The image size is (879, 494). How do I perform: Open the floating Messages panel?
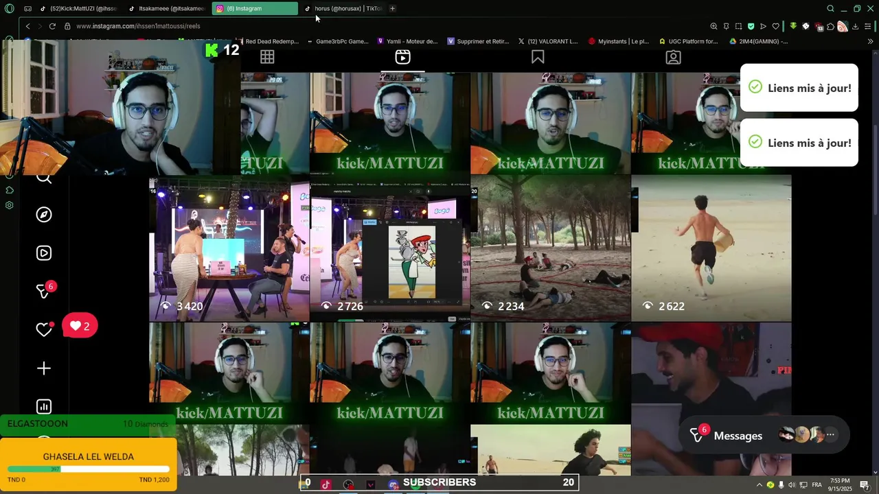click(x=764, y=435)
